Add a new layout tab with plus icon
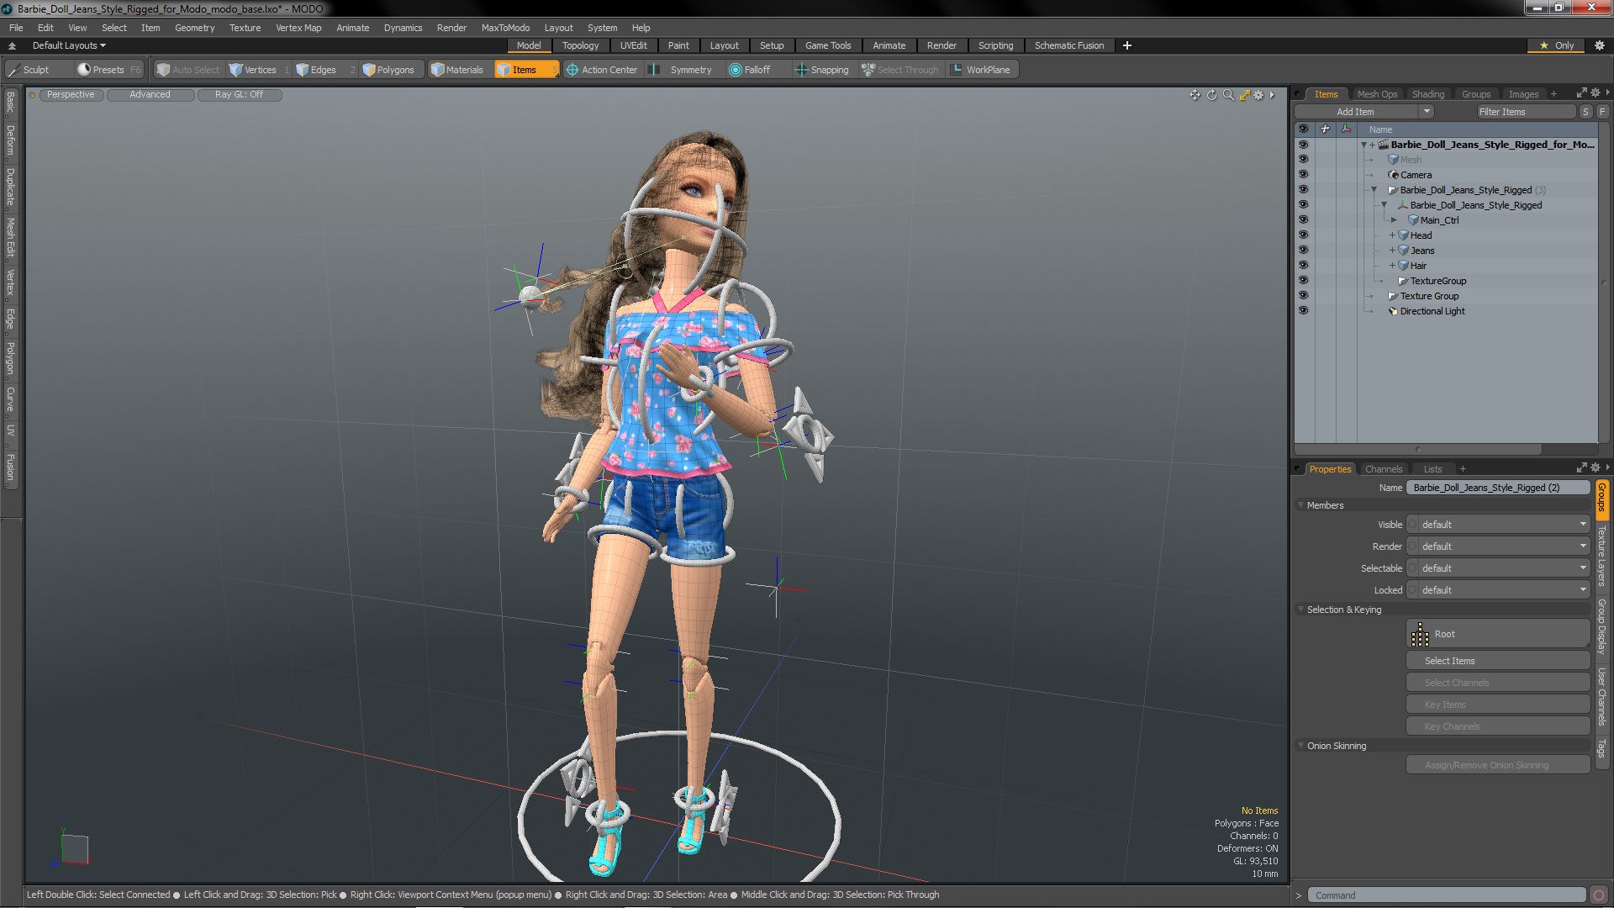This screenshot has width=1614, height=908. pos(1127,45)
